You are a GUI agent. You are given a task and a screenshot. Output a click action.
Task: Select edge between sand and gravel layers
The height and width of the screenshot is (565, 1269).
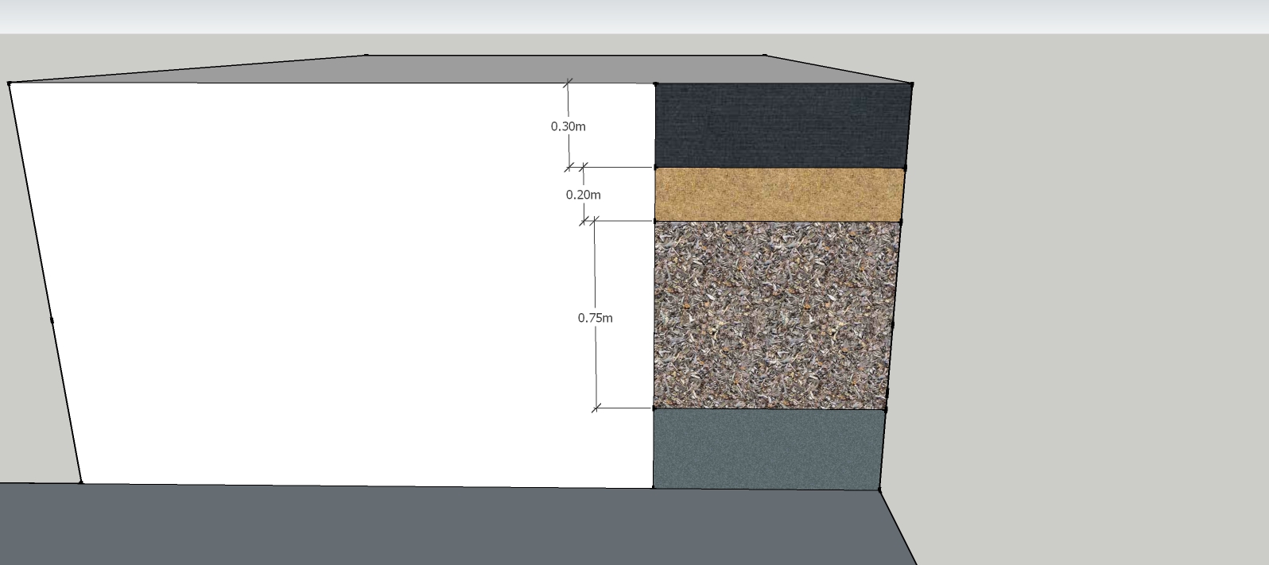click(778, 221)
